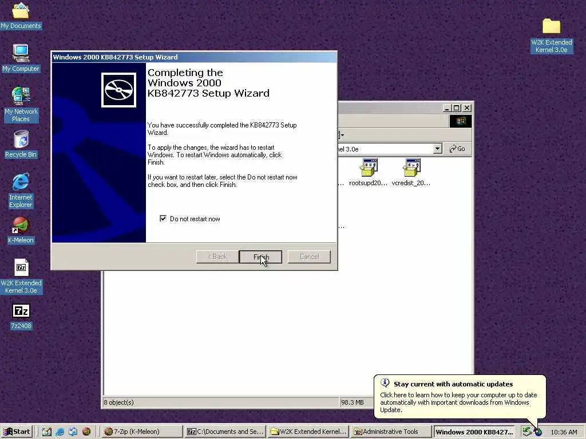Select the 7z2408 installer icon
The width and height of the screenshot is (586, 439).
click(x=21, y=317)
